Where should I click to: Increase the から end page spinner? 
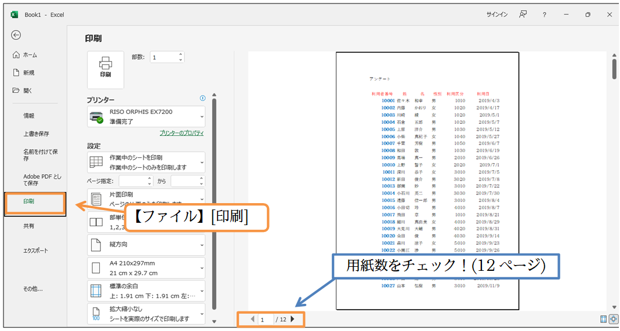(x=202, y=178)
